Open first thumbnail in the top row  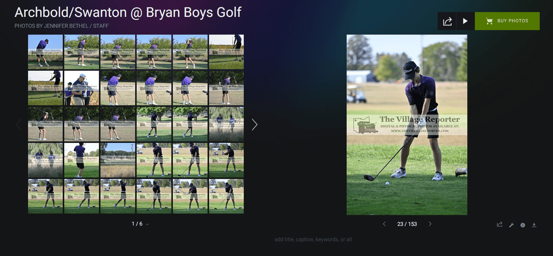pos(45,52)
